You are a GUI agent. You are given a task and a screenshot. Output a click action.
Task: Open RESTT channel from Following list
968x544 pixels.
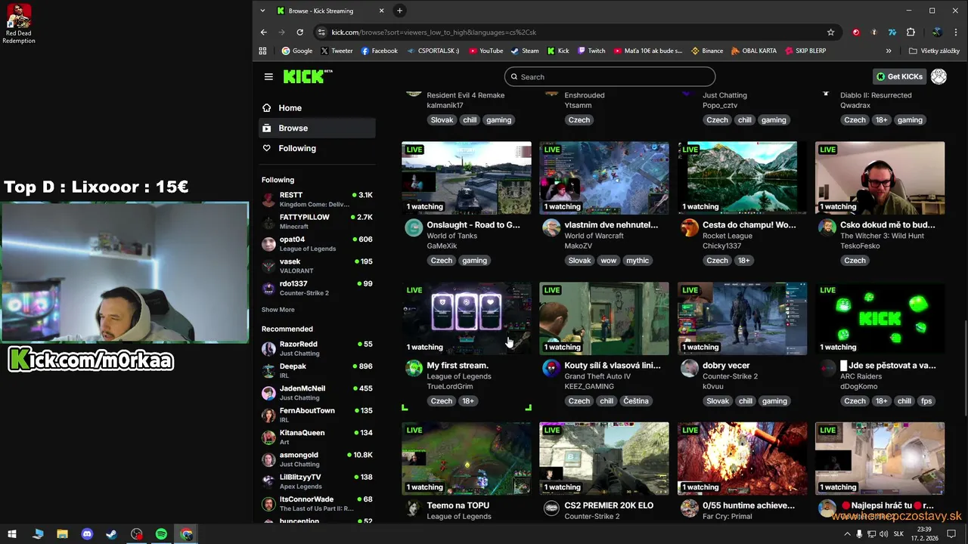coord(317,199)
